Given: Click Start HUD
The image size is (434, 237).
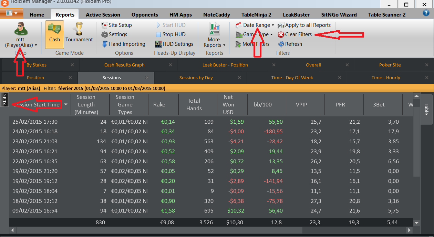Looking at the screenshot, I should point(170,25).
